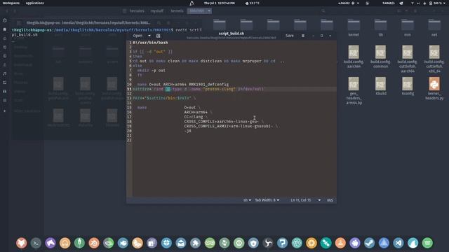449x252 pixels.
Task: Launch the Atom editor icon in the dock
Action: (x=297, y=243)
